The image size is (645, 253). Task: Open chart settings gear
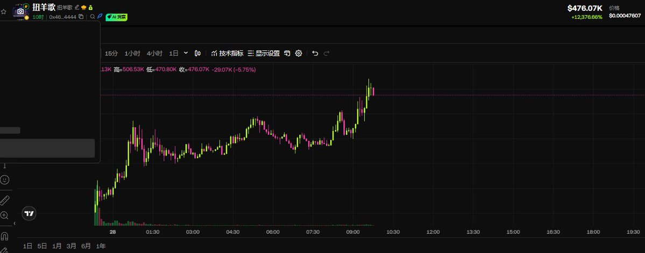coord(299,53)
